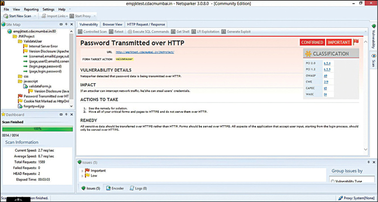Open the Help menu

coord(62,9)
